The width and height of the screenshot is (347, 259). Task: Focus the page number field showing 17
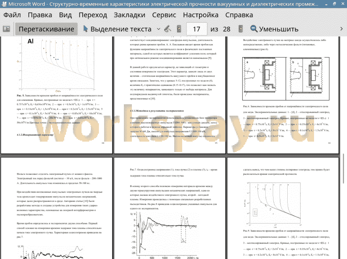[x=197, y=29]
